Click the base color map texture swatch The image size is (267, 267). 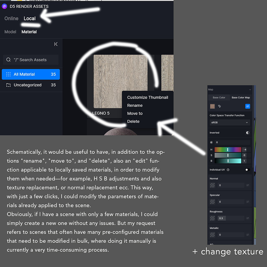click(x=212, y=106)
